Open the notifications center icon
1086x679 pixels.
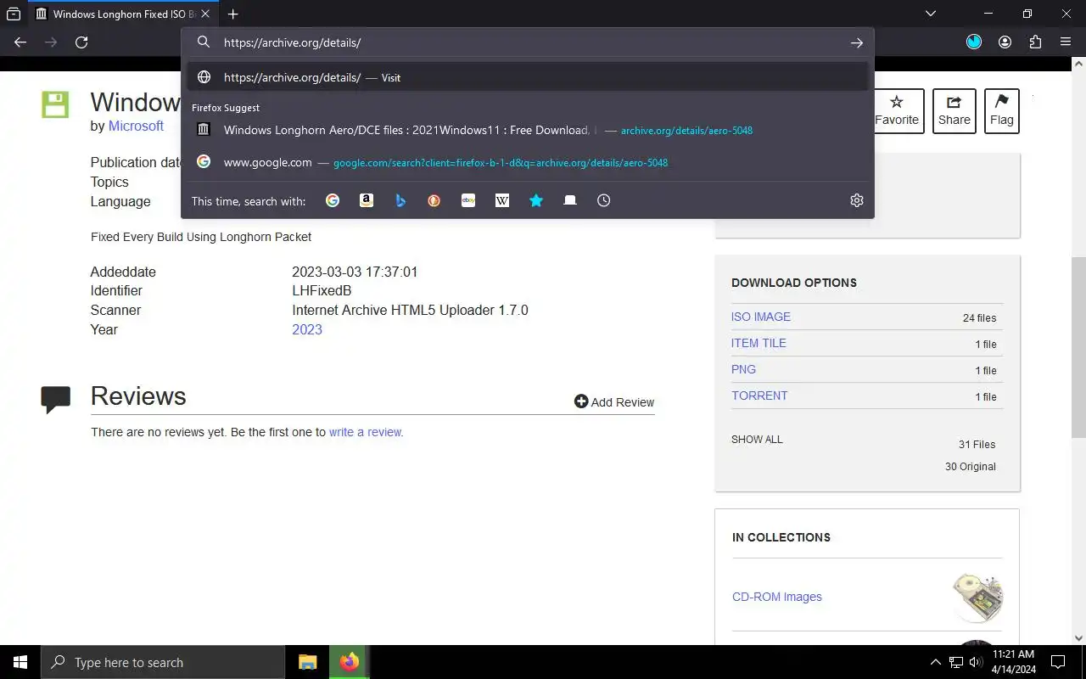(1058, 662)
